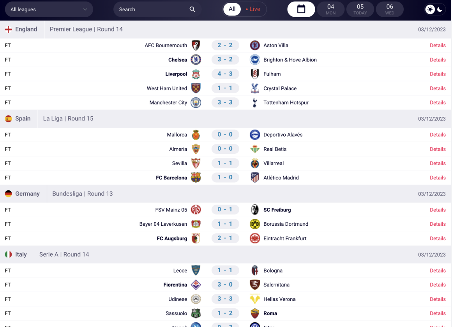Click the search magnifier icon
This screenshot has width=452, height=327.
pyautogui.click(x=192, y=9)
